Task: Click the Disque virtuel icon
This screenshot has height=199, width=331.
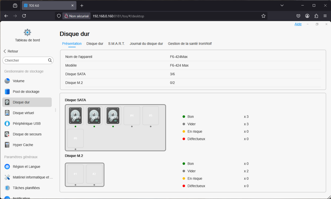Action: tap(7, 113)
